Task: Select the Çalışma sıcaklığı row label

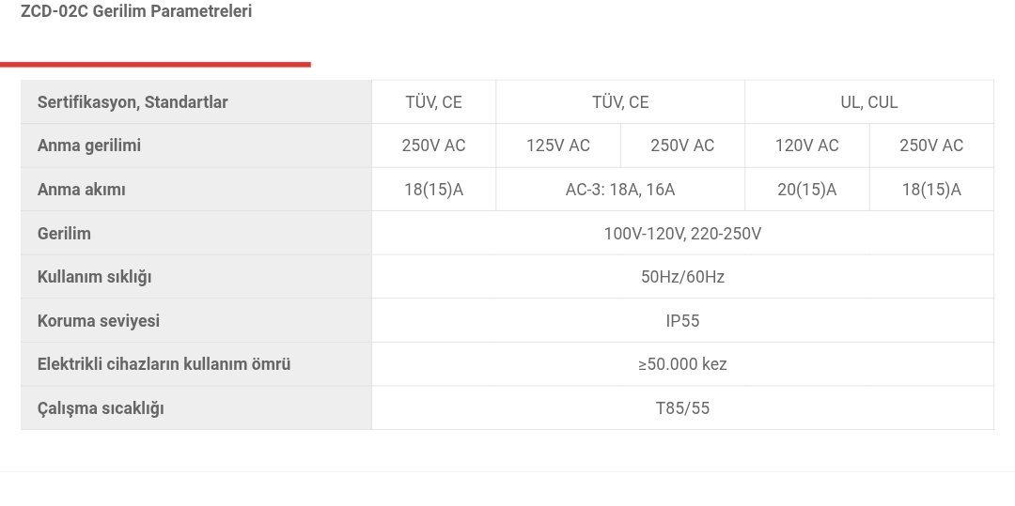Action: [101, 408]
